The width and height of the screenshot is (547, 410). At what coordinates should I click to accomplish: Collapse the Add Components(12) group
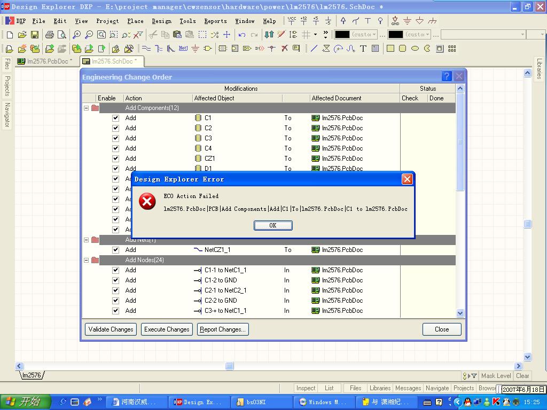(x=86, y=108)
